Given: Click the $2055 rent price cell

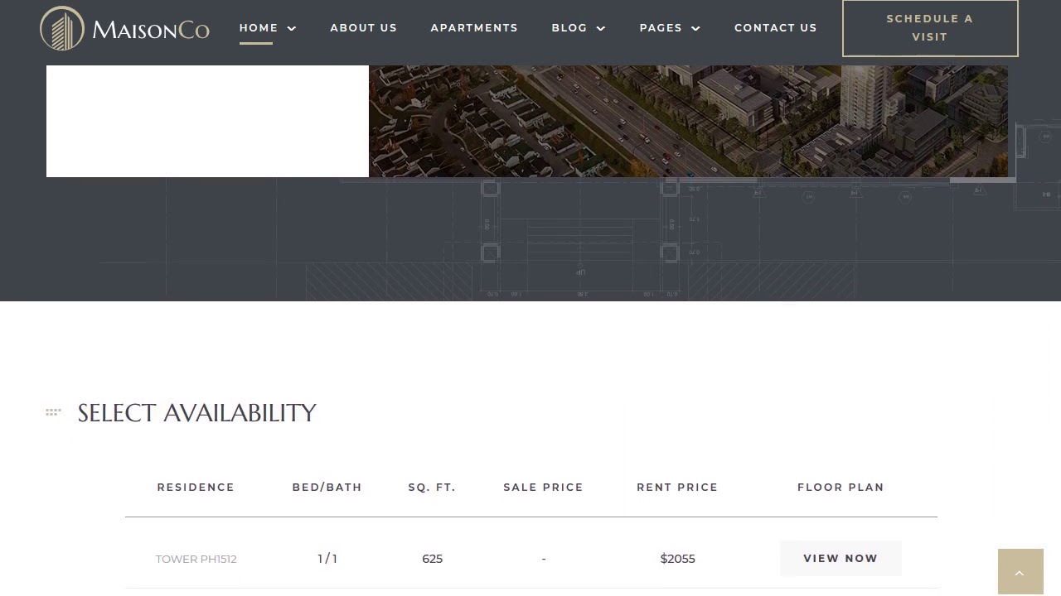Looking at the screenshot, I should (x=677, y=559).
